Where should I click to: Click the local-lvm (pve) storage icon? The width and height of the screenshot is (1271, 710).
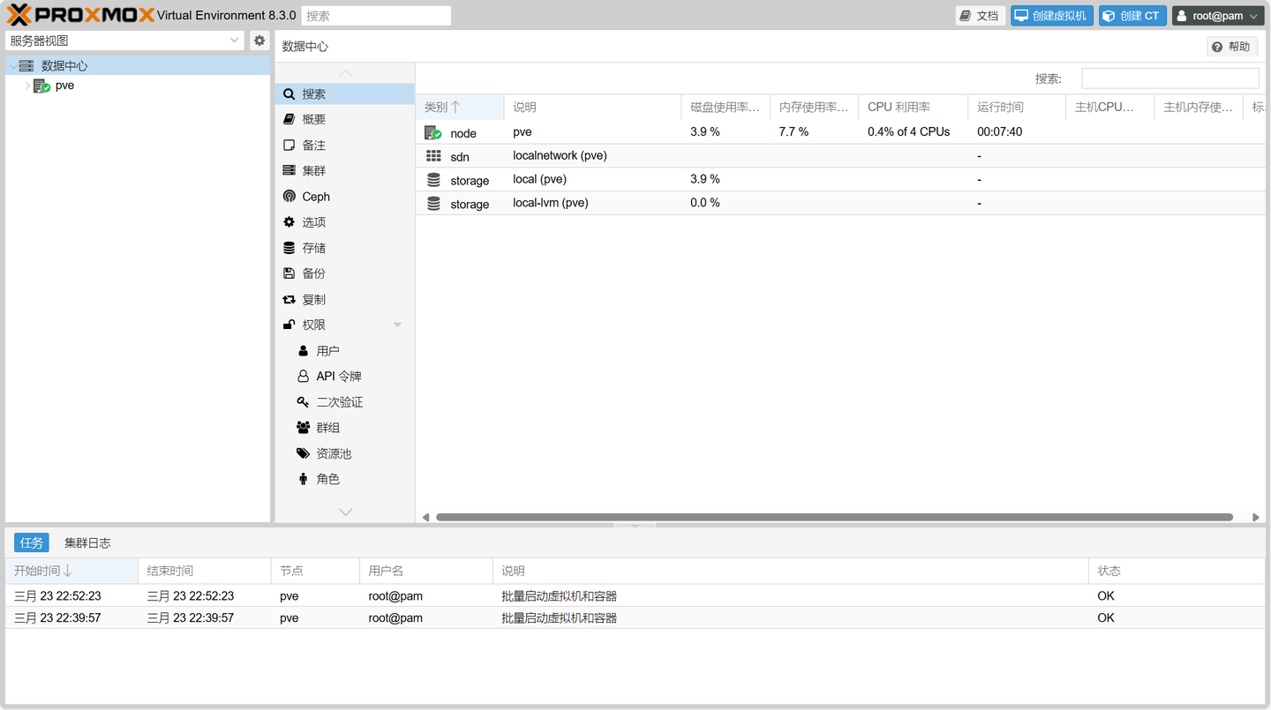433,204
